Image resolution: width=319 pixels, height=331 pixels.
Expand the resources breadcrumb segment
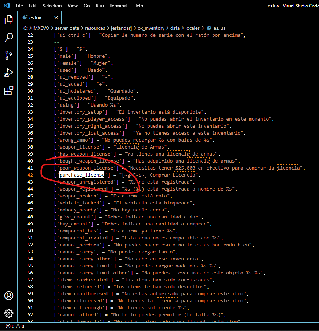(x=95, y=28)
